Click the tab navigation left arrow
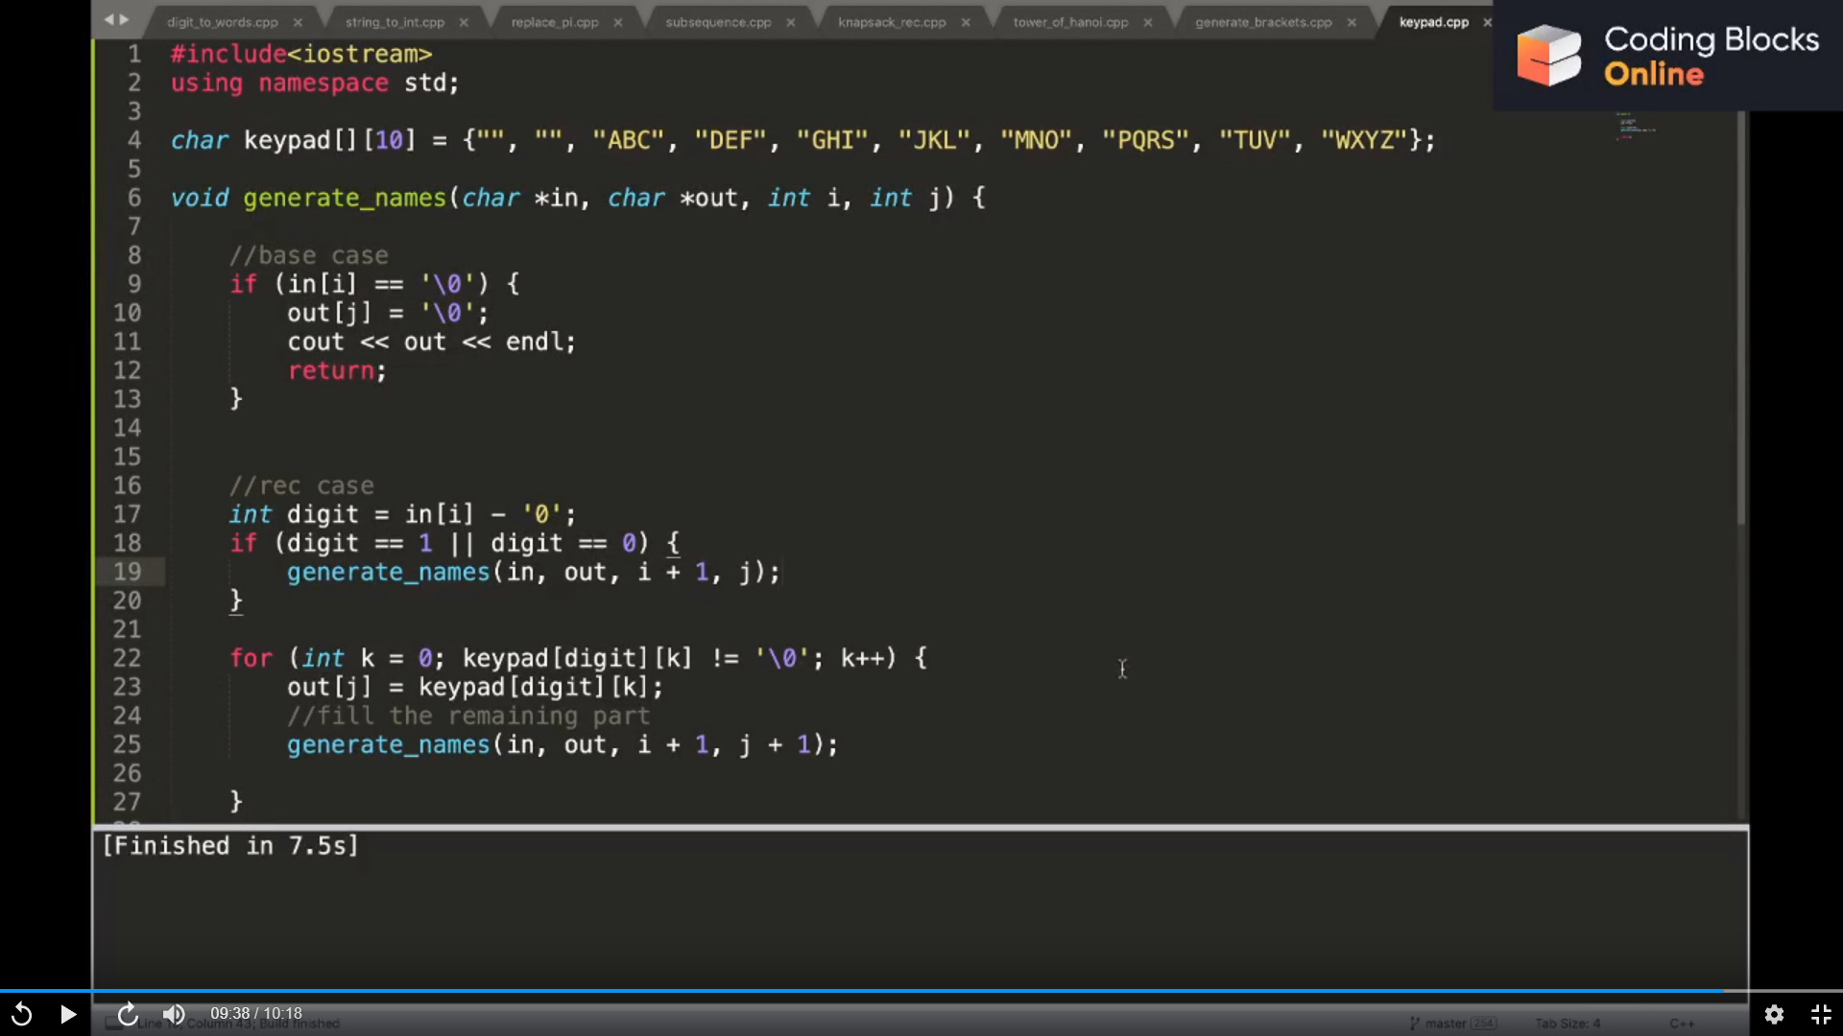The width and height of the screenshot is (1843, 1036). pos(108,19)
